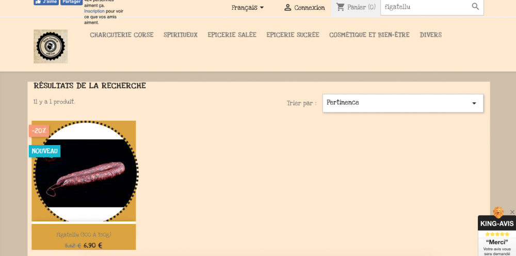Open the Cosmétique et Bien-être menu

point(369,35)
